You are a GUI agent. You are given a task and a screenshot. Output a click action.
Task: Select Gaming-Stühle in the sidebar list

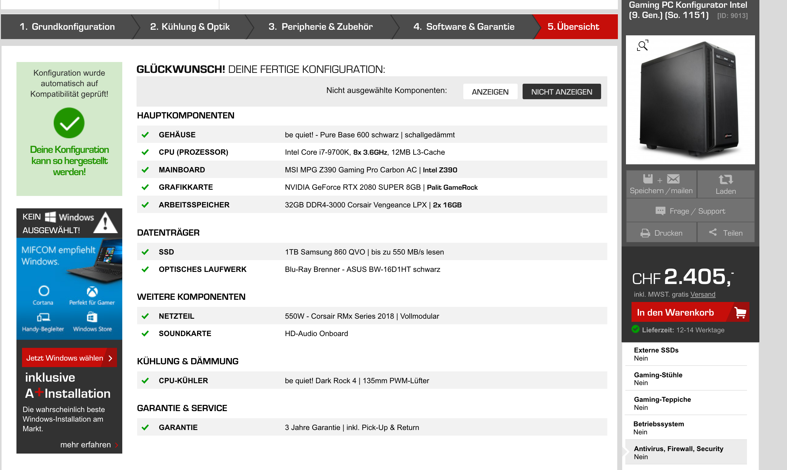686,379
